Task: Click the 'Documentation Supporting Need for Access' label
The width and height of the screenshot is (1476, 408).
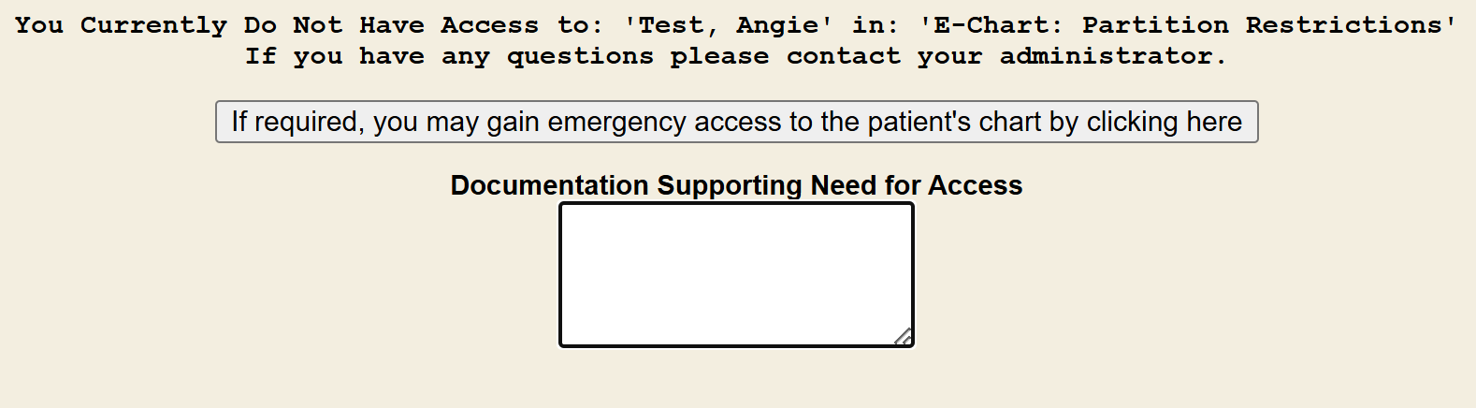Action: [736, 185]
